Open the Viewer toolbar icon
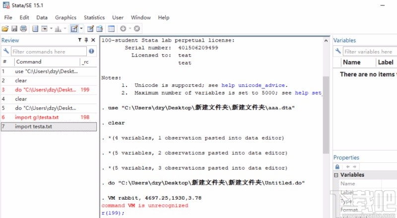397x218 pixels. click(44, 29)
